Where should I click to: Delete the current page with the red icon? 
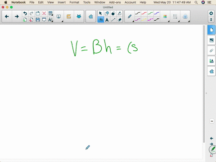tap(31, 20)
